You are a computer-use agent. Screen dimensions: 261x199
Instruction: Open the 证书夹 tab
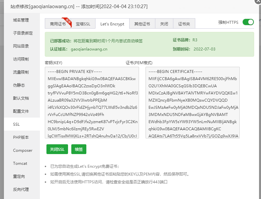(x=184, y=24)
